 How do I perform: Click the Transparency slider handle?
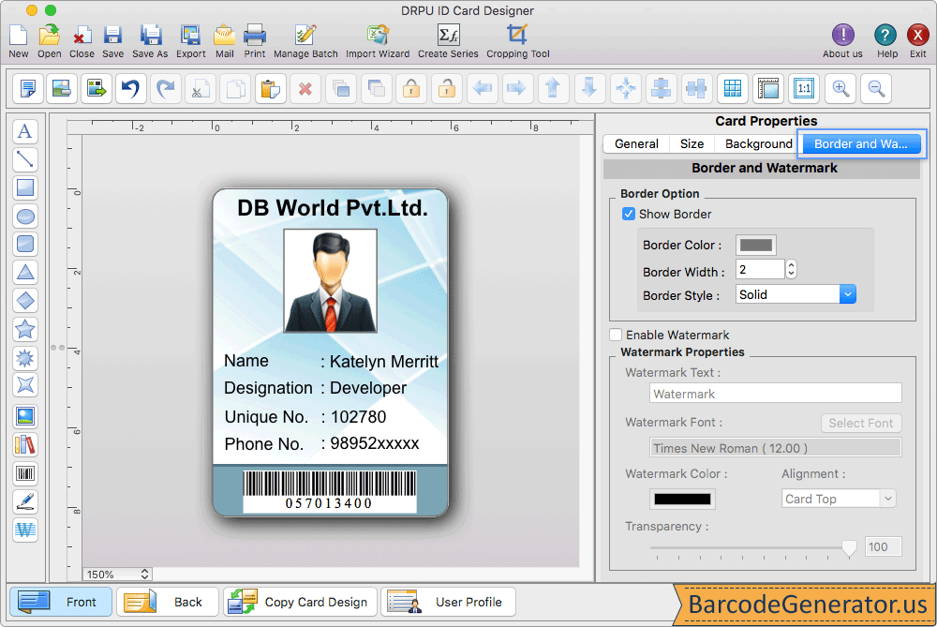pos(849,547)
